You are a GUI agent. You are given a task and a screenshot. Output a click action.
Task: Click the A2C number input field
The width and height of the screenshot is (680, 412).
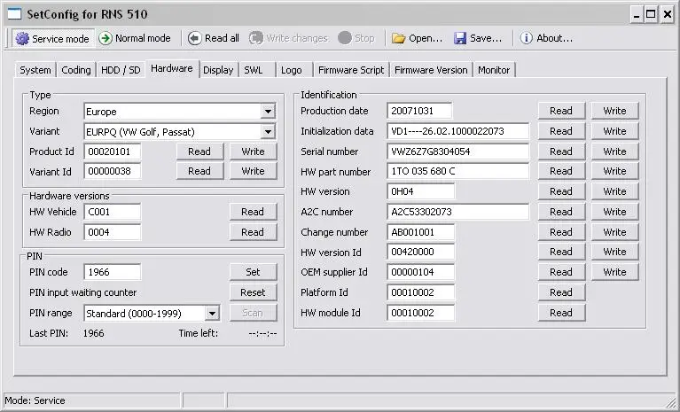(x=458, y=212)
